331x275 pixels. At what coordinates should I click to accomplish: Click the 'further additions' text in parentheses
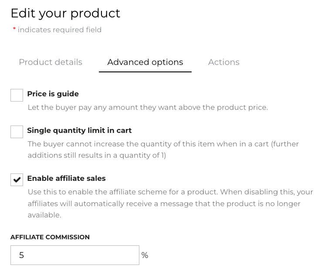click(x=285, y=144)
